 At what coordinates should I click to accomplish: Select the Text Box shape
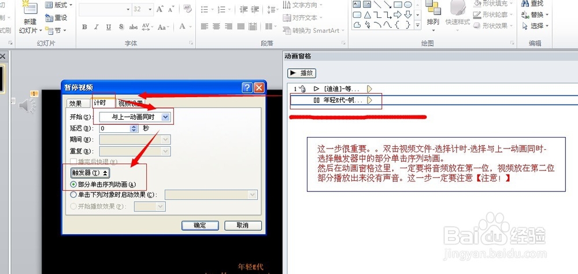tap(357, 5)
